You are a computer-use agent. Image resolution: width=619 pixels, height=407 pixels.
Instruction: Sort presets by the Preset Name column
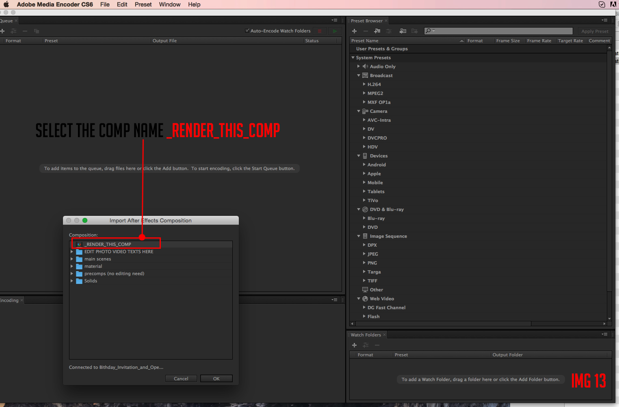click(x=407, y=41)
